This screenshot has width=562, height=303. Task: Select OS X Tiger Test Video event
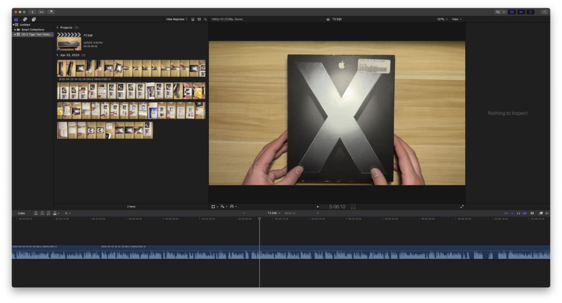click(33, 34)
